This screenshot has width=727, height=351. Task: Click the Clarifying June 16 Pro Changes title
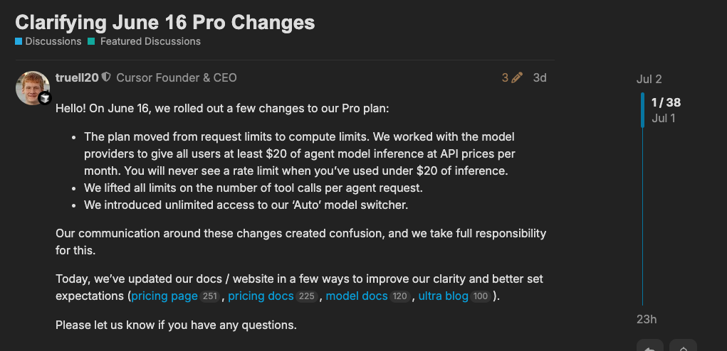pyautogui.click(x=165, y=22)
